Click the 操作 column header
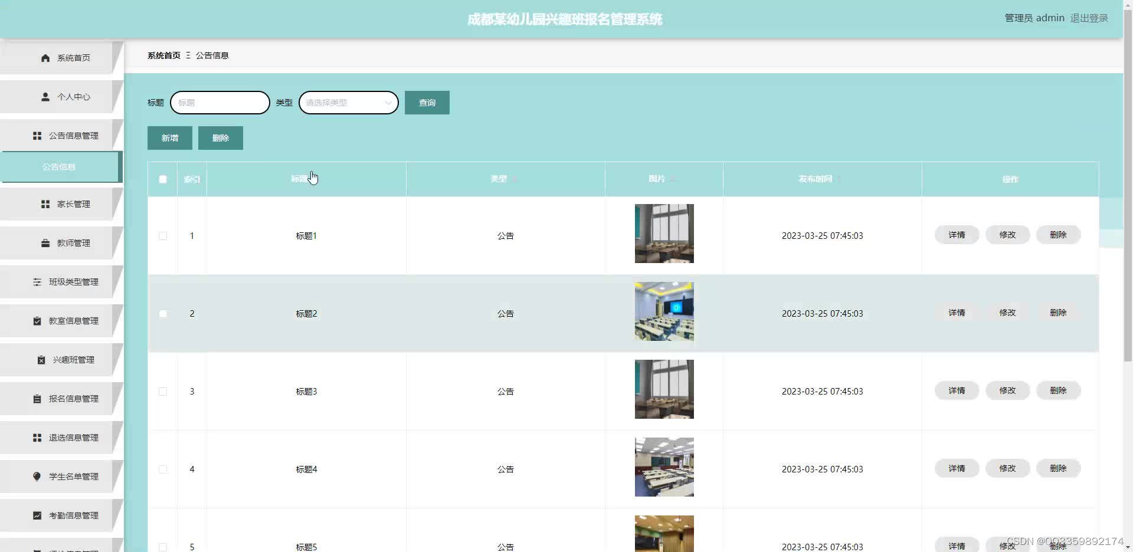Image resolution: width=1133 pixels, height=552 pixels. pos(1010,179)
